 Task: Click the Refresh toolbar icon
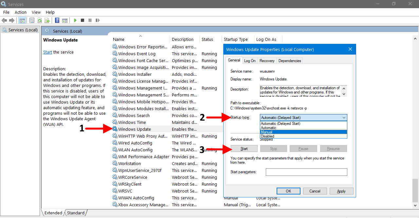tap(40, 20)
